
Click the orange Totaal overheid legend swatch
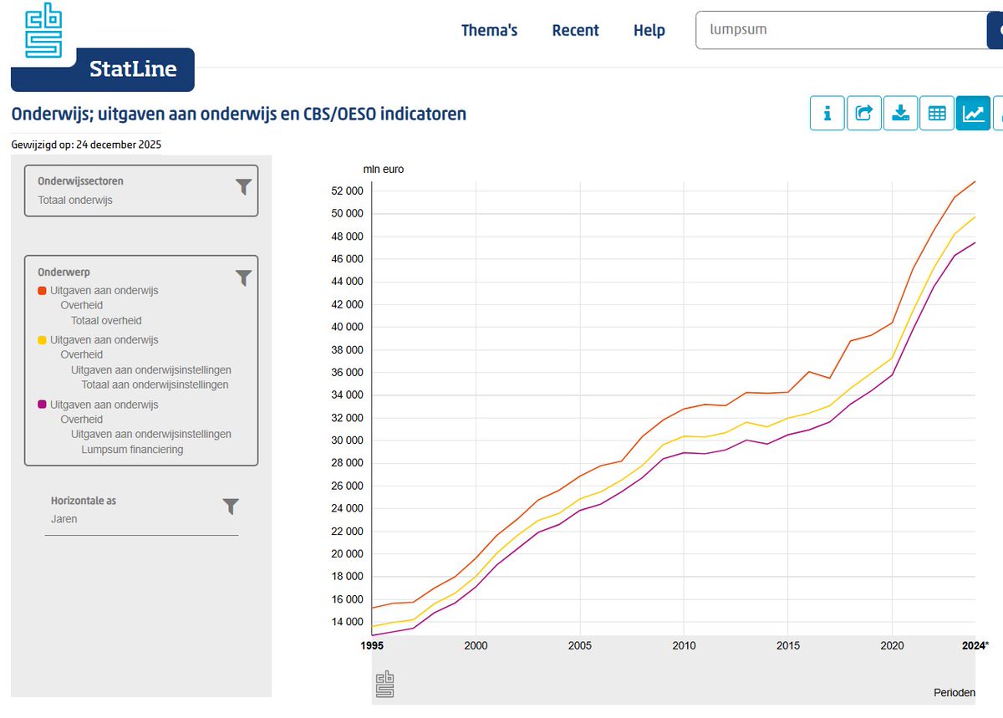(x=43, y=291)
